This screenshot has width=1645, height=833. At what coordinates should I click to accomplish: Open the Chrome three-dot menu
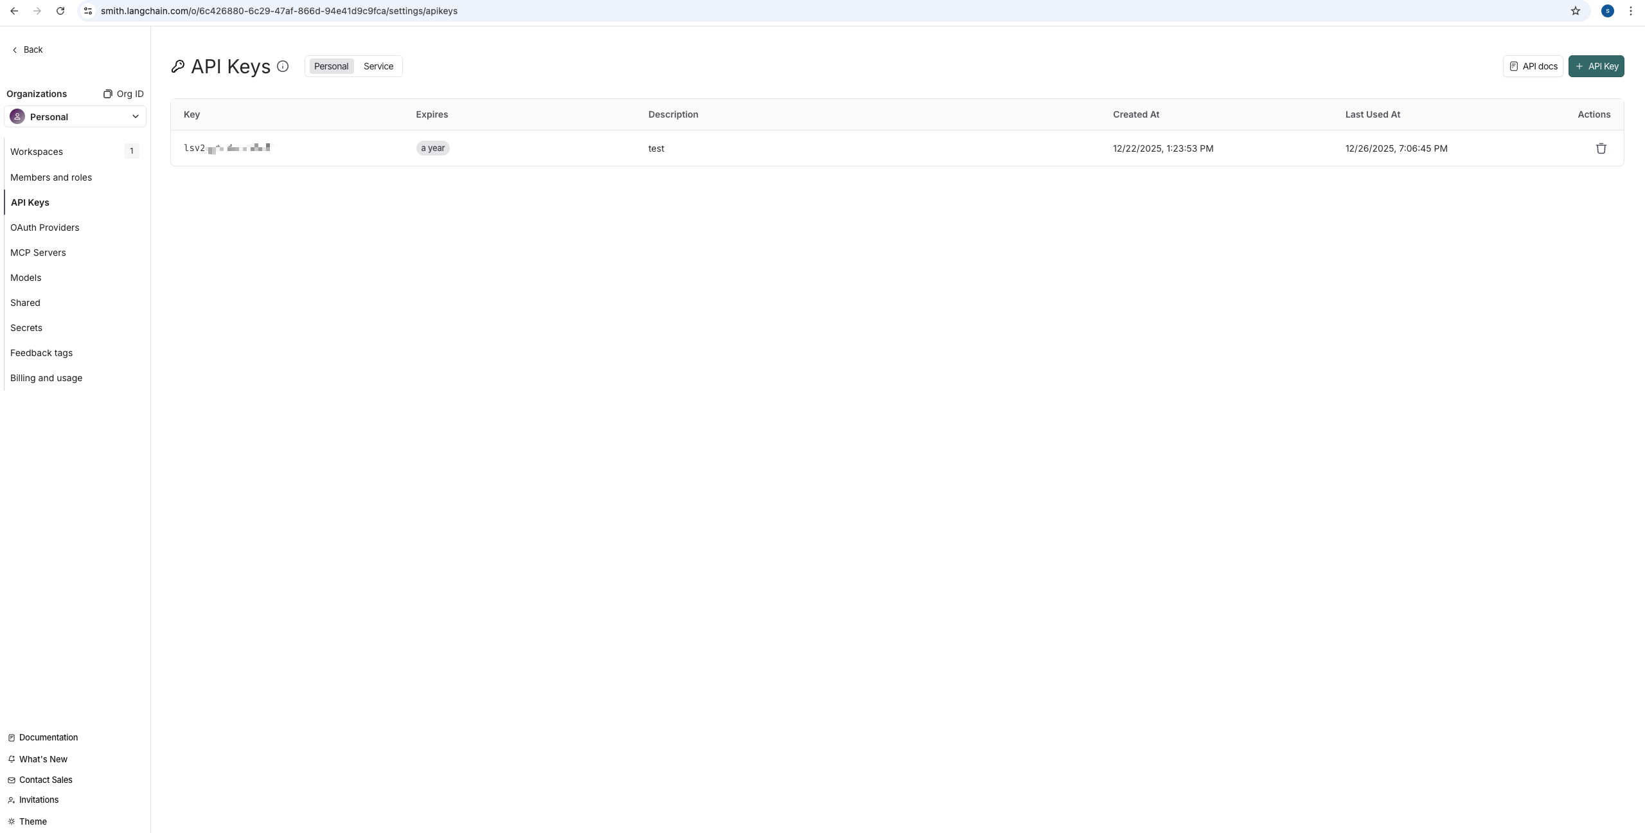[x=1630, y=11]
